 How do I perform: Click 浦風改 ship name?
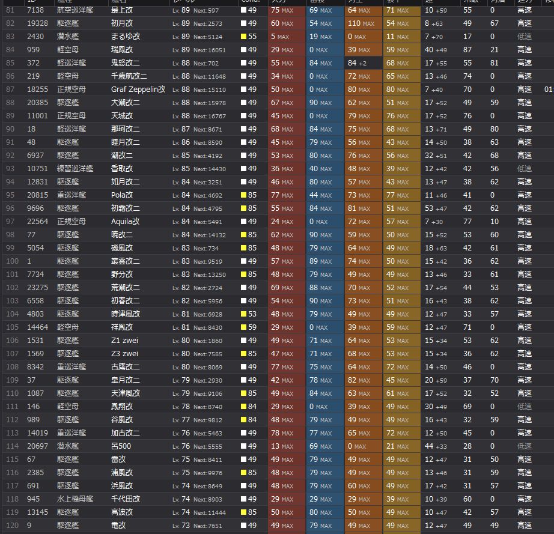122,473
